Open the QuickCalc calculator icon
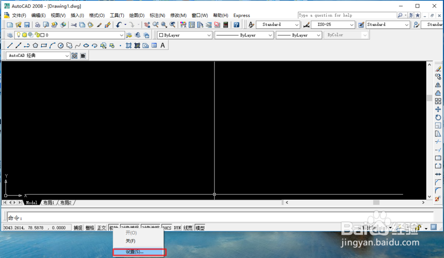This screenshot has width=444, height=258. pos(226,24)
